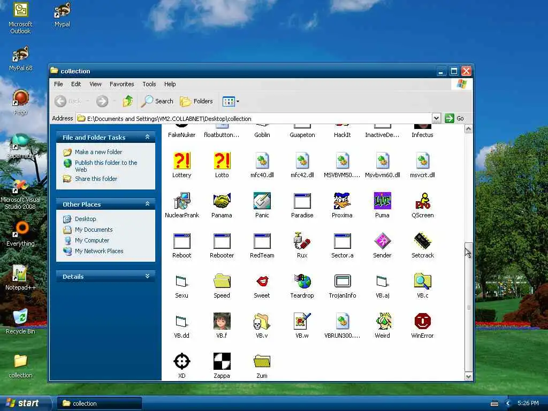This screenshot has height=411, width=548.
Task: Open the Favorites menu
Action: pos(121,84)
